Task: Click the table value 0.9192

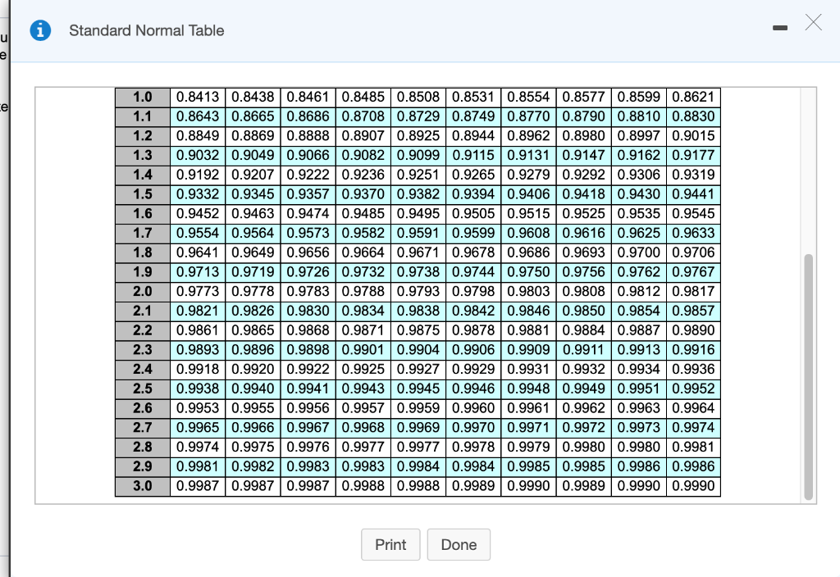Action: coord(198,175)
